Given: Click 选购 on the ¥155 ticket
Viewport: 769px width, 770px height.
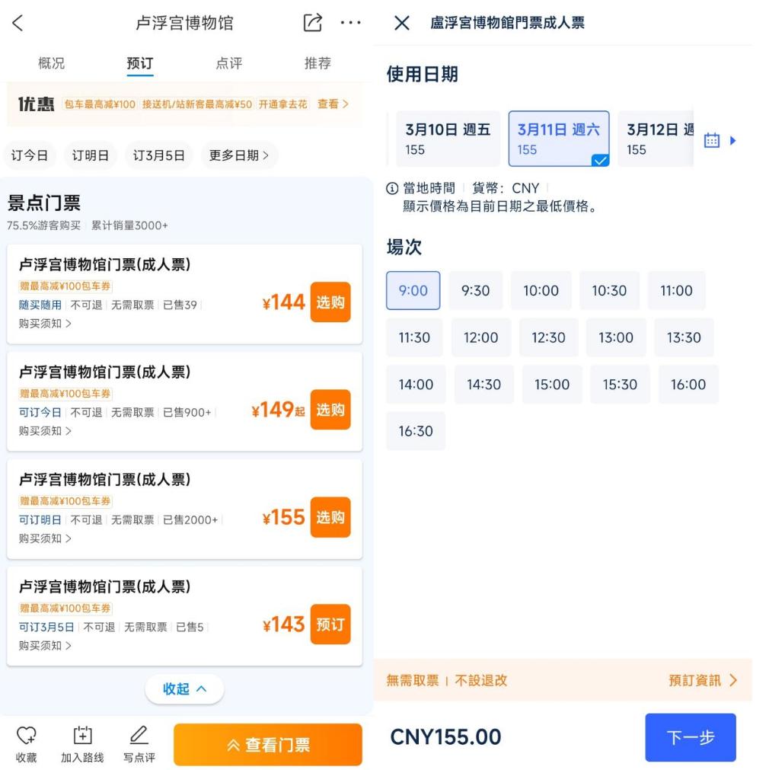Looking at the screenshot, I should pyautogui.click(x=330, y=517).
